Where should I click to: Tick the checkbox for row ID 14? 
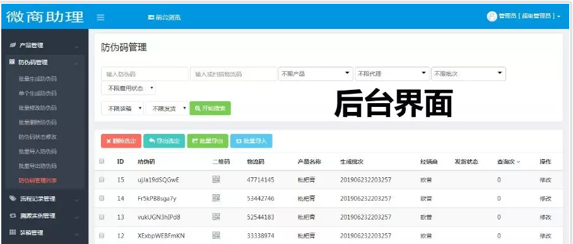pyautogui.click(x=102, y=199)
